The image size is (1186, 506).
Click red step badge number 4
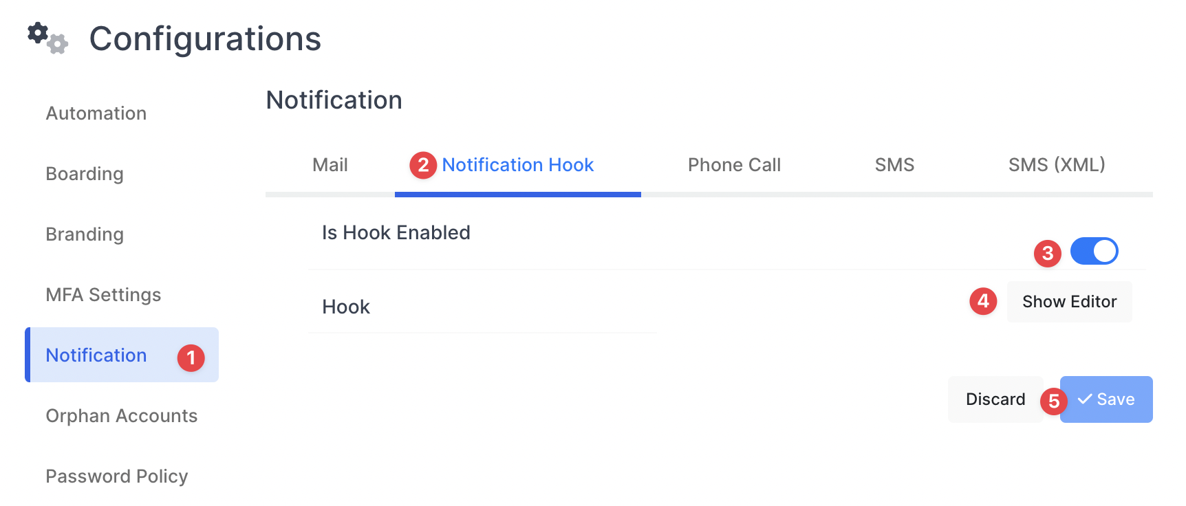(983, 301)
